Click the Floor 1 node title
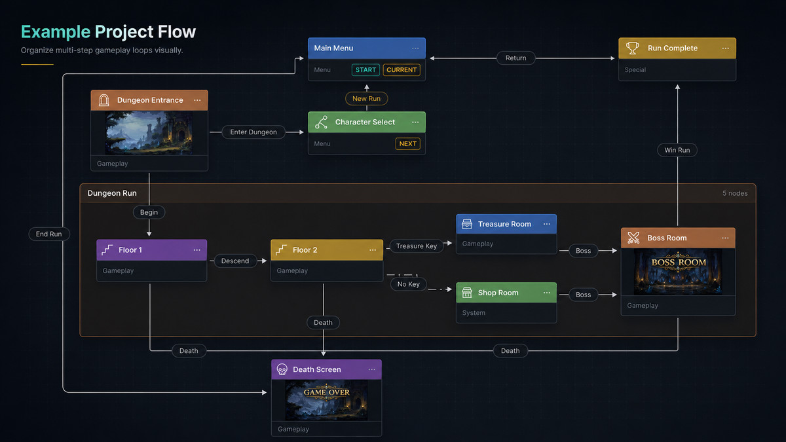The image size is (786, 442). 130,250
